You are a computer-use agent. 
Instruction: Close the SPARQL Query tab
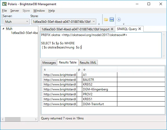(140, 29)
